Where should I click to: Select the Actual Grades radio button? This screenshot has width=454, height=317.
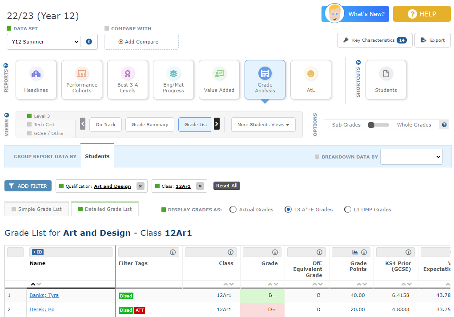(x=233, y=210)
